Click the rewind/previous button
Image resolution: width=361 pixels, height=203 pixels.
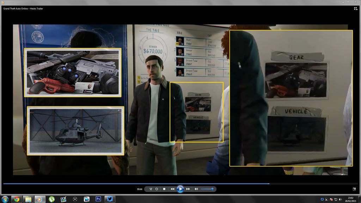172,189
